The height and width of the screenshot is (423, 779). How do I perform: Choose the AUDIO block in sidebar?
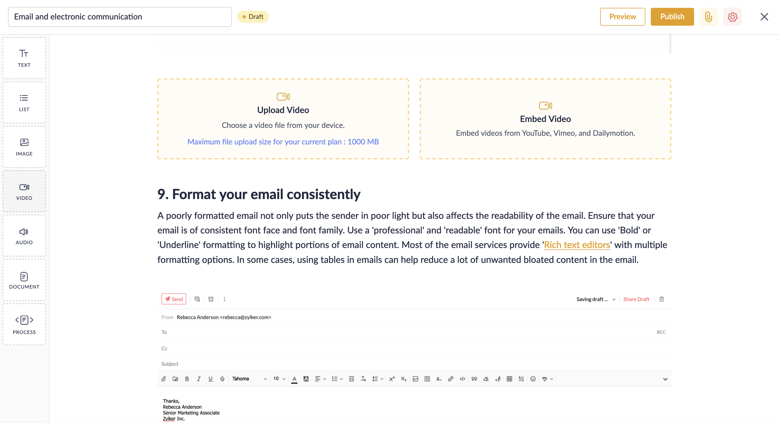click(24, 236)
